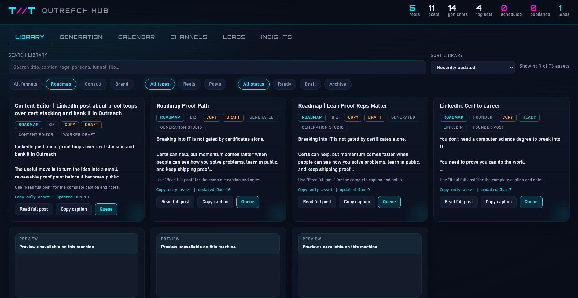
Task: Filter assets by Reels type
Action: [189, 84]
